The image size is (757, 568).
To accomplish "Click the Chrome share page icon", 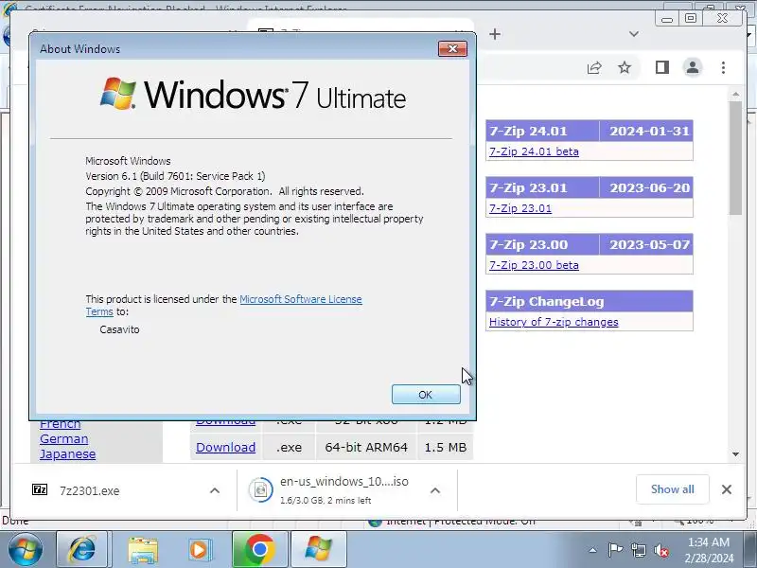I will (x=594, y=67).
